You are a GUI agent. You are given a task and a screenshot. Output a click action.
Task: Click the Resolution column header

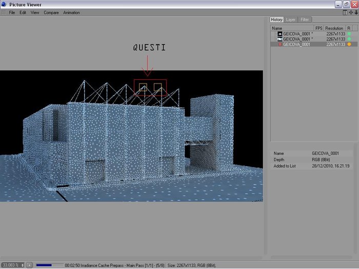click(334, 28)
